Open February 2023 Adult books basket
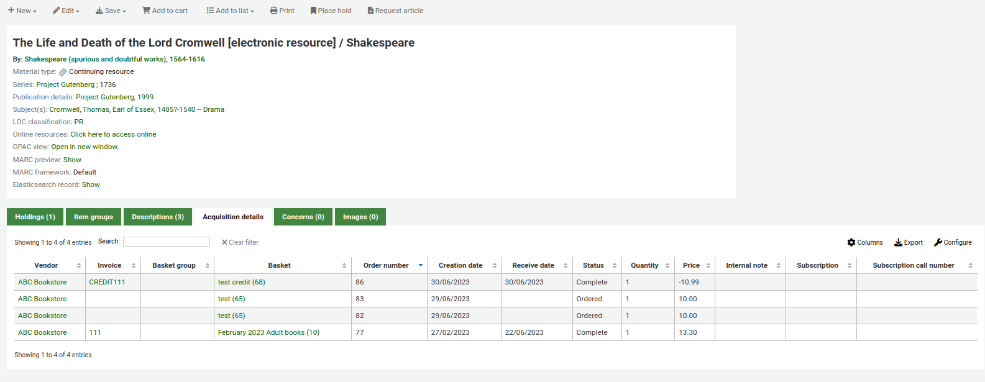This screenshot has width=985, height=382. tap(268, 332)
